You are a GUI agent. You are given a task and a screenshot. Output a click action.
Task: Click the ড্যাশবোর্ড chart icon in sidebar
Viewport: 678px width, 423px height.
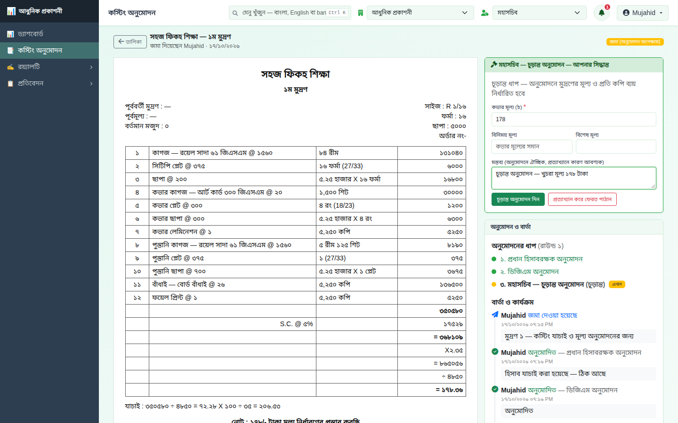pos(10,34)
